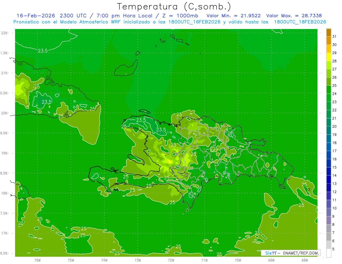342x264 pixels.
Task: Select the "Z = 1000mb" level text
Action: [x=181, y=16]
